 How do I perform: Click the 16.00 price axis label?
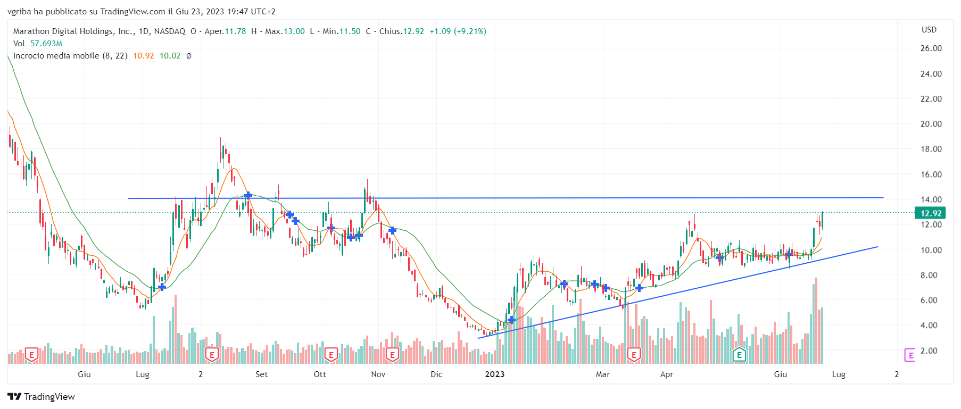pyautogui.click(x=931, y=174)
